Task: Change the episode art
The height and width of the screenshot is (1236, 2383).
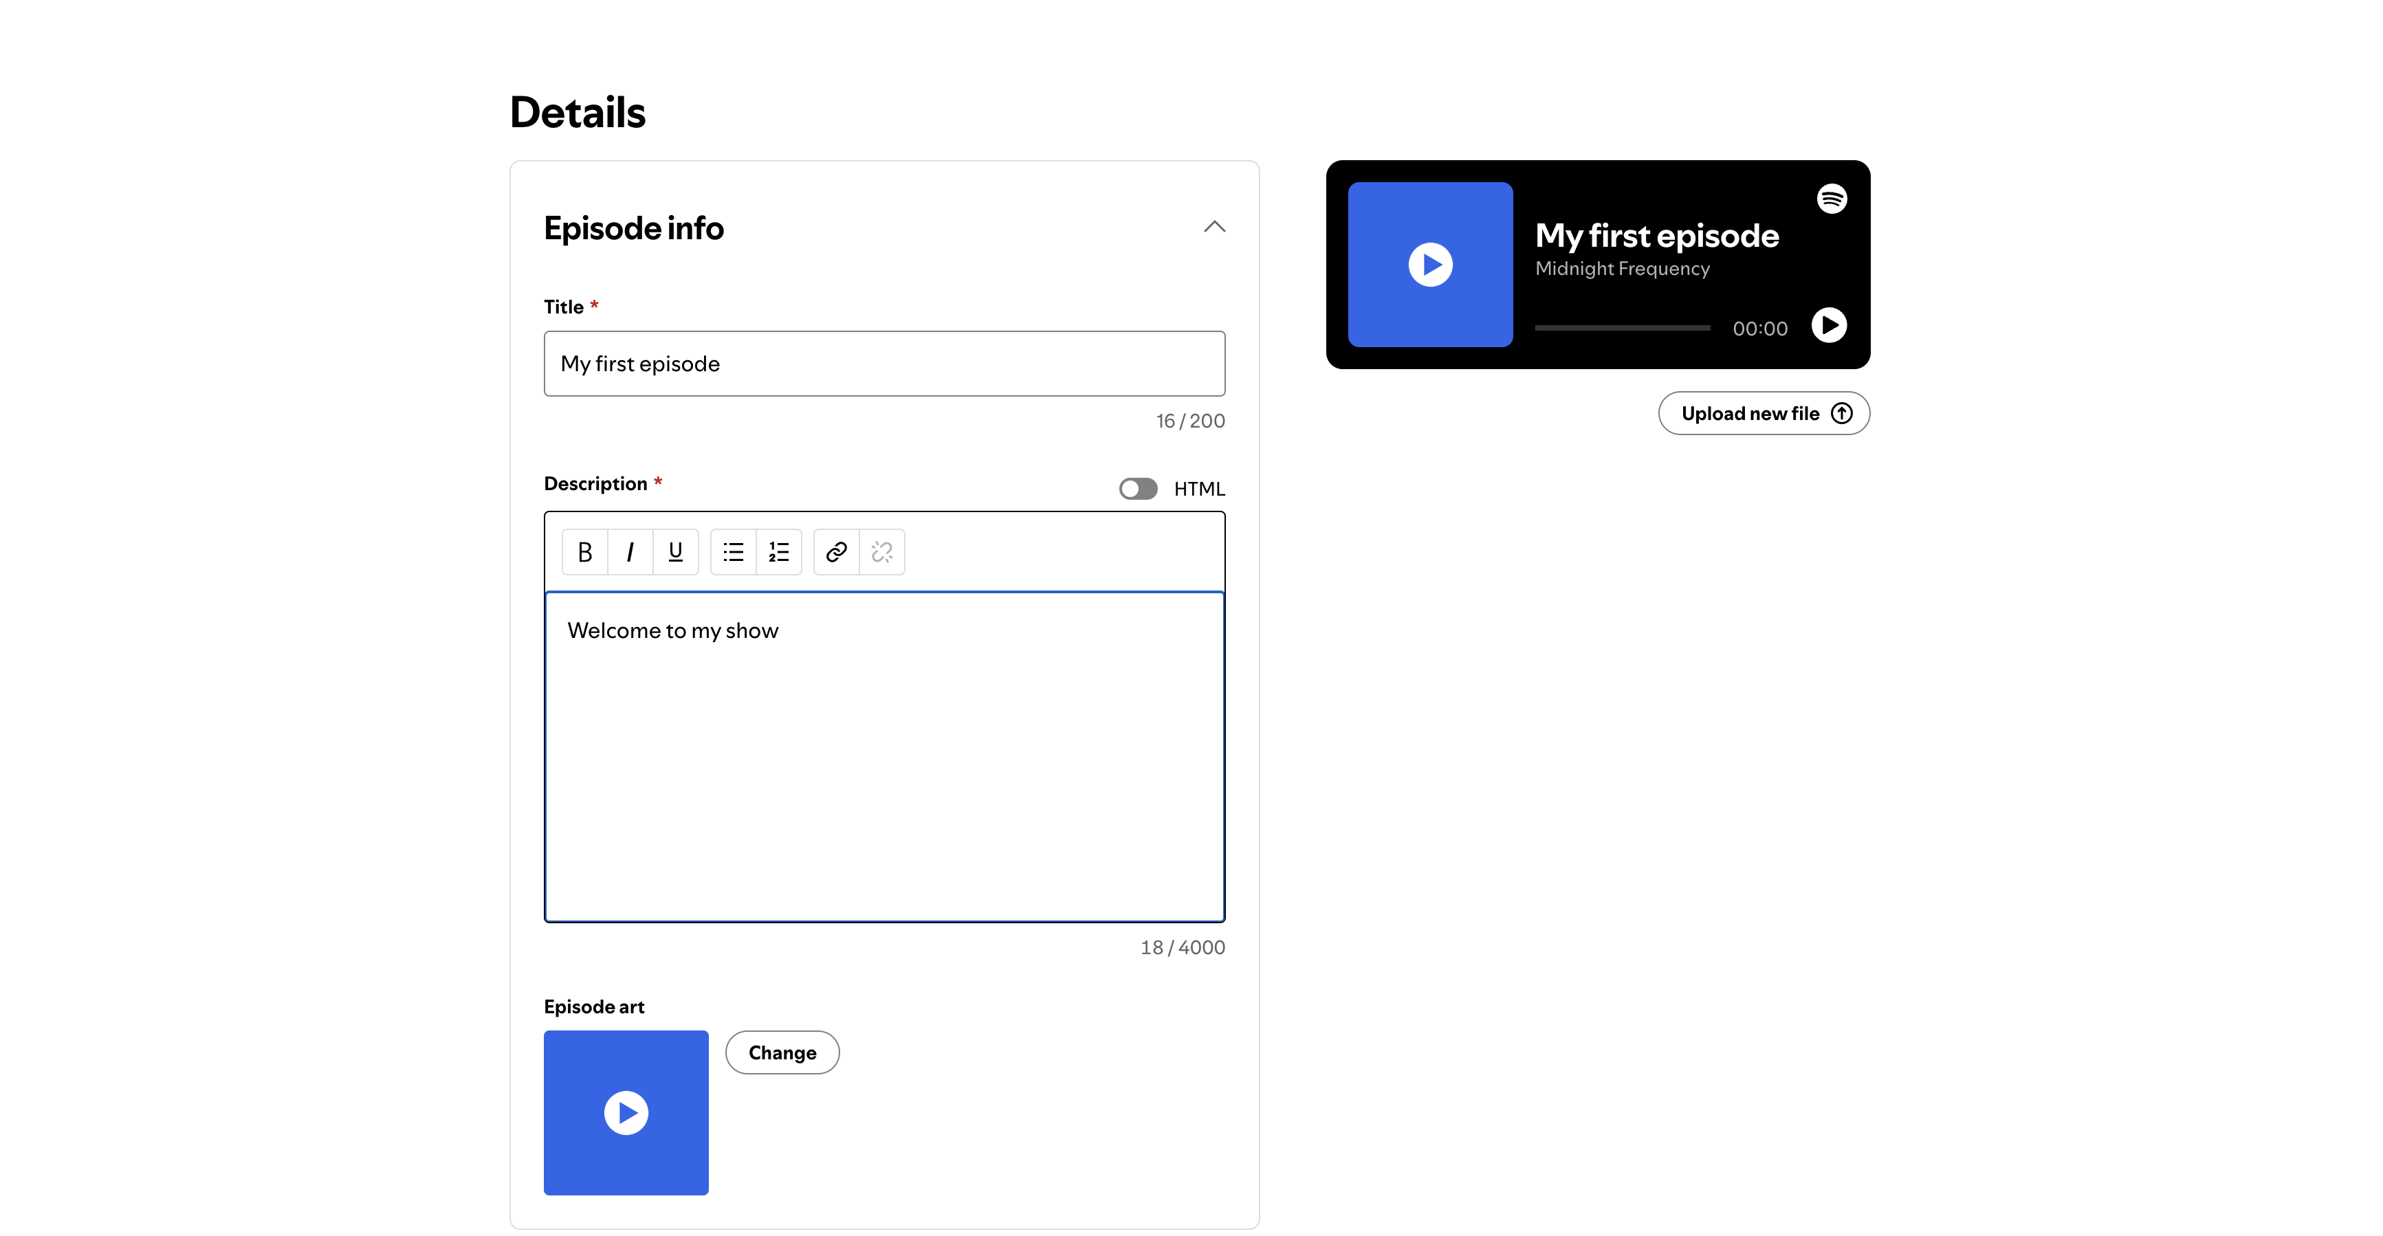Action: (782, 1053)
